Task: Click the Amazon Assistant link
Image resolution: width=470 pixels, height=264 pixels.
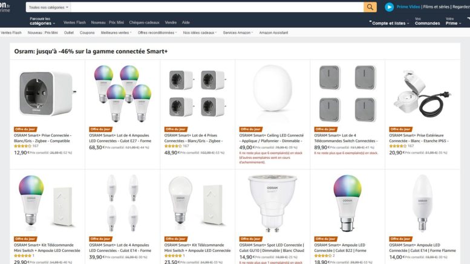Action: click(x=273, y=33)
